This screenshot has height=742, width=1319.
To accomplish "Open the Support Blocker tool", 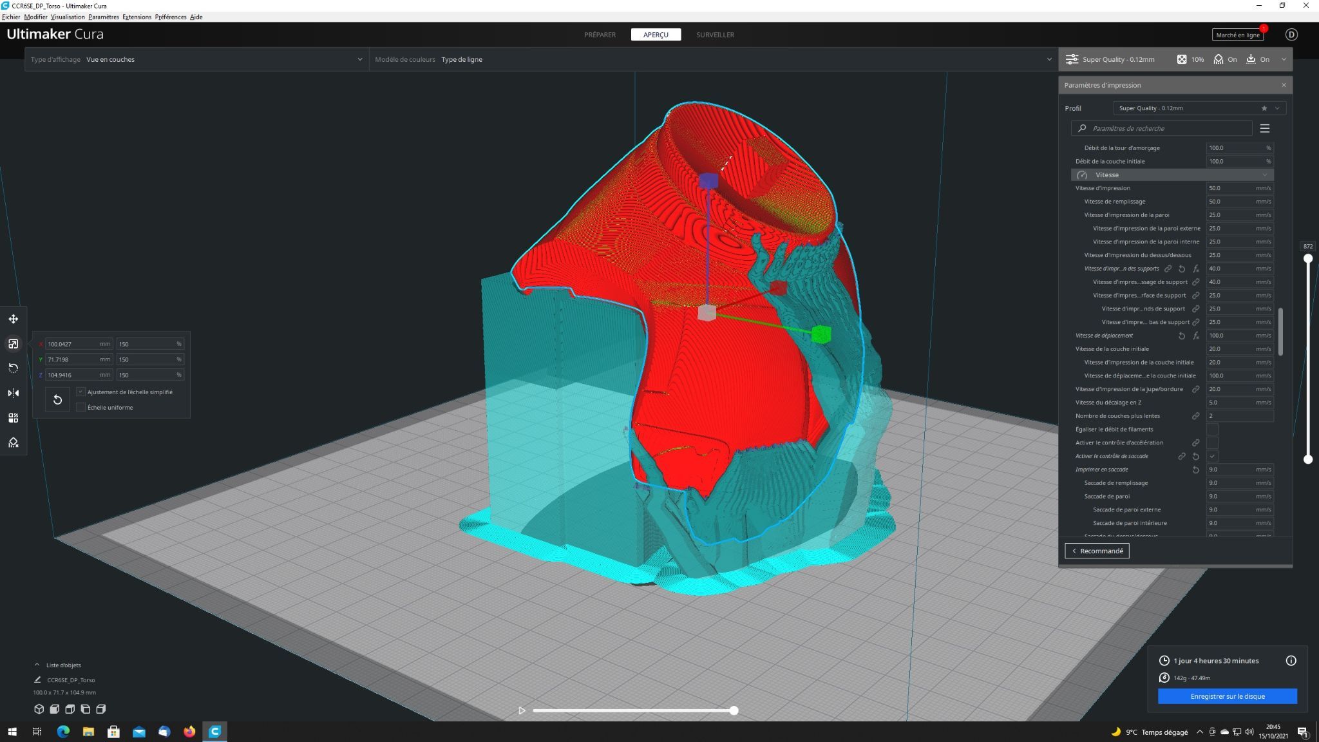I will [x=13, y=442].
